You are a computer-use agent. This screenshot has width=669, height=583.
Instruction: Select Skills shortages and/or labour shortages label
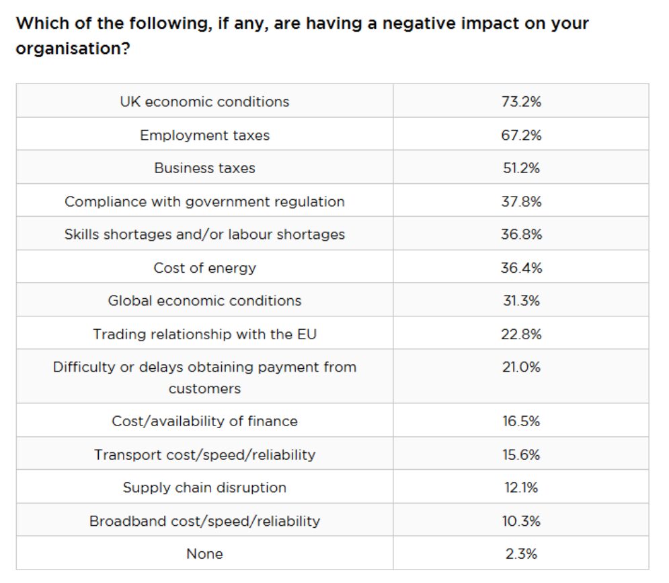click(x=205, y=234)
